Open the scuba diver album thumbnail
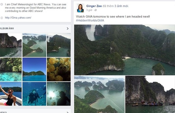 pos(34,94)
